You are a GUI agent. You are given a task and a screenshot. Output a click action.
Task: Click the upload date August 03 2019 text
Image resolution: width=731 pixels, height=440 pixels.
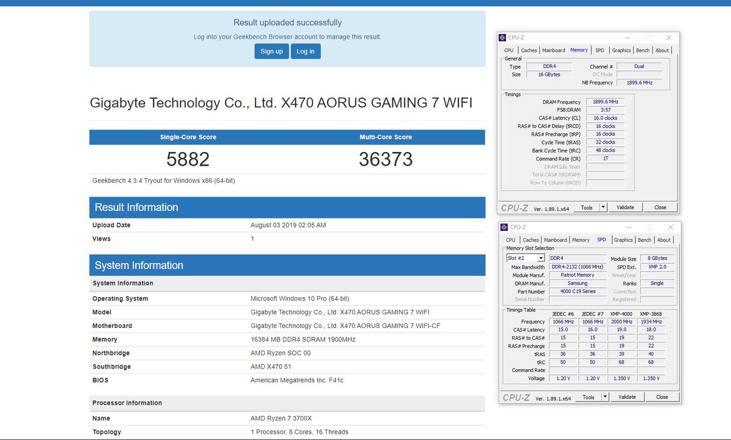[x=288, y=225]
